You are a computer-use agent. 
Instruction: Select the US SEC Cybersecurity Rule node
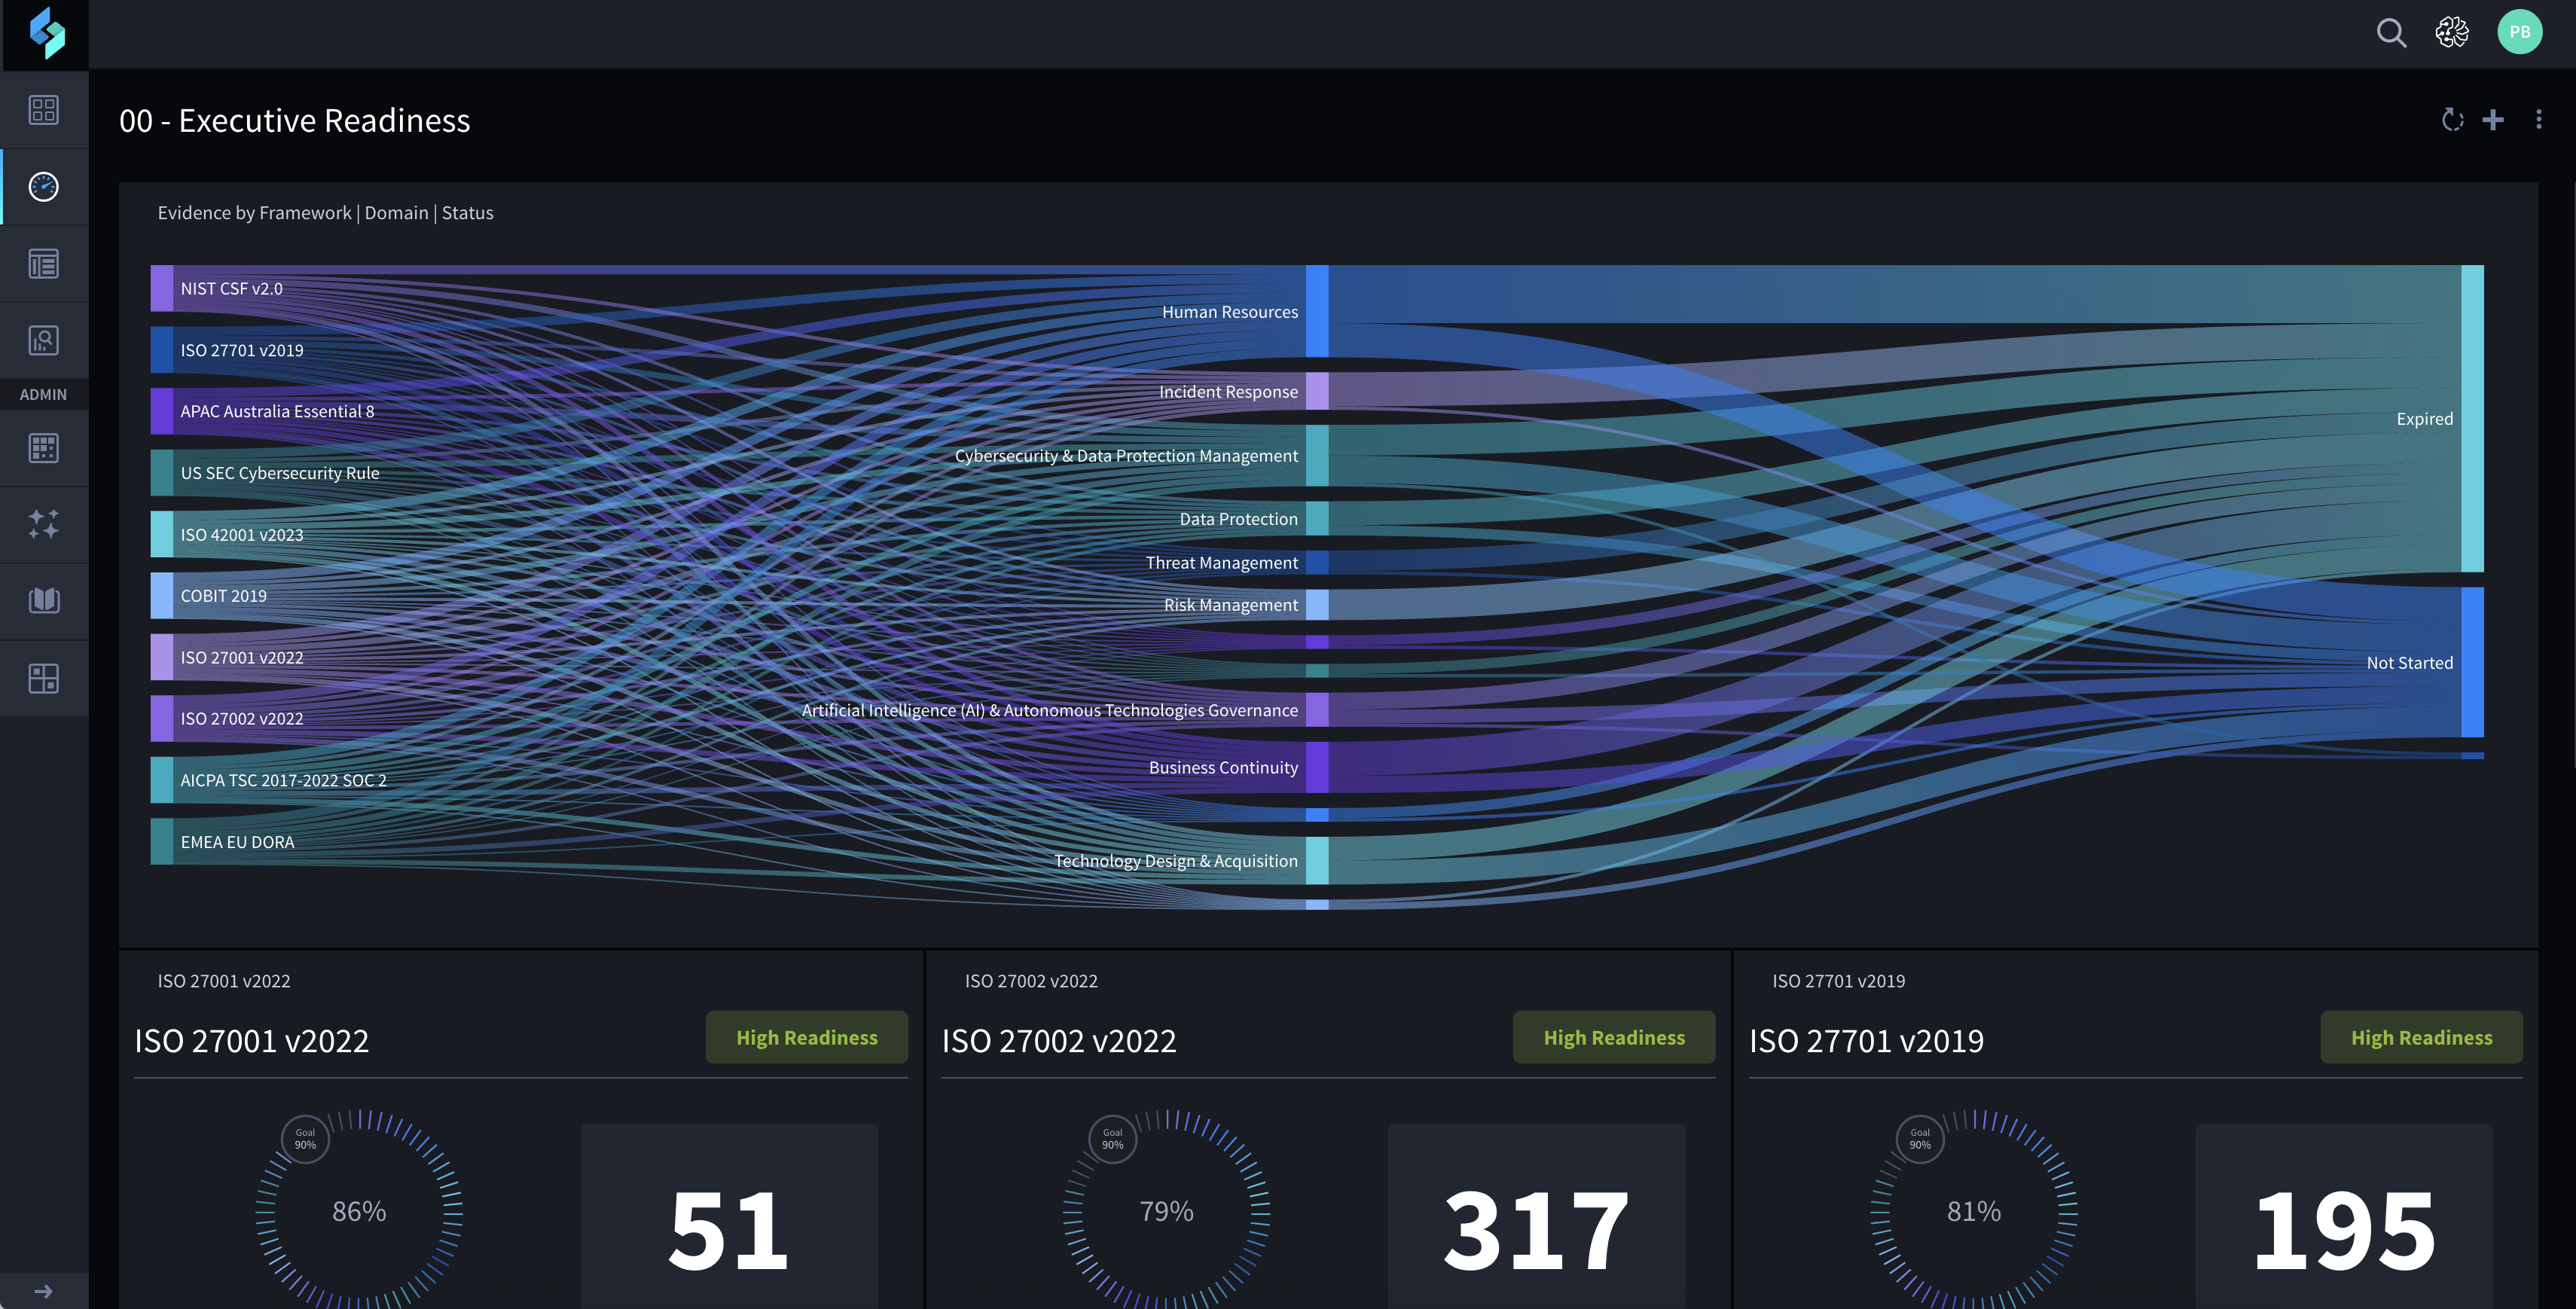[x=162, y=473]
